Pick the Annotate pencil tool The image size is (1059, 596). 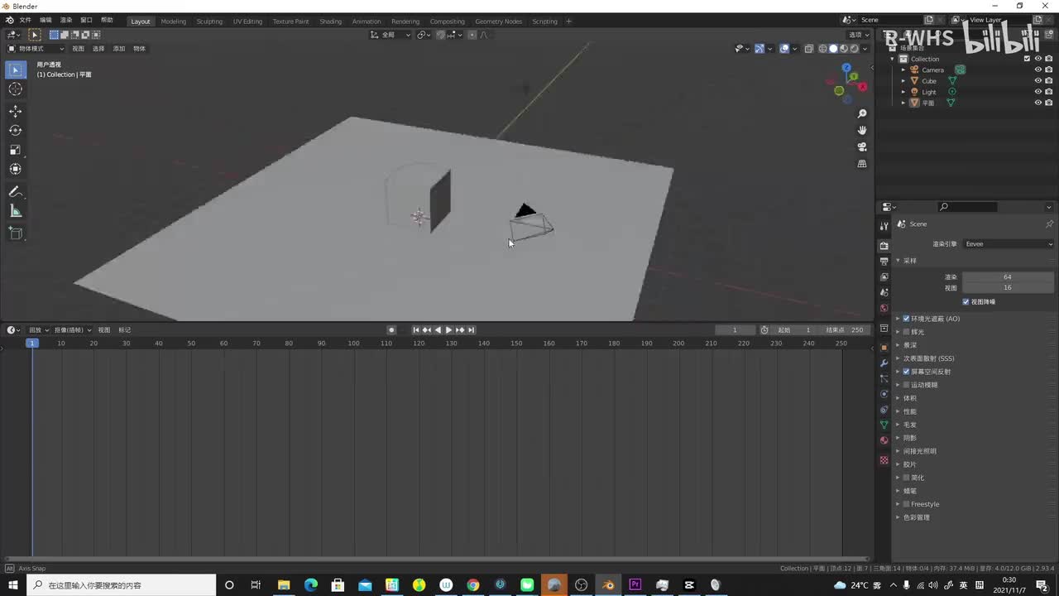16,192
